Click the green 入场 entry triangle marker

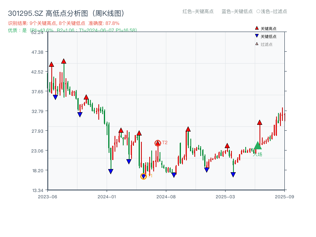[x=257, y=146]
